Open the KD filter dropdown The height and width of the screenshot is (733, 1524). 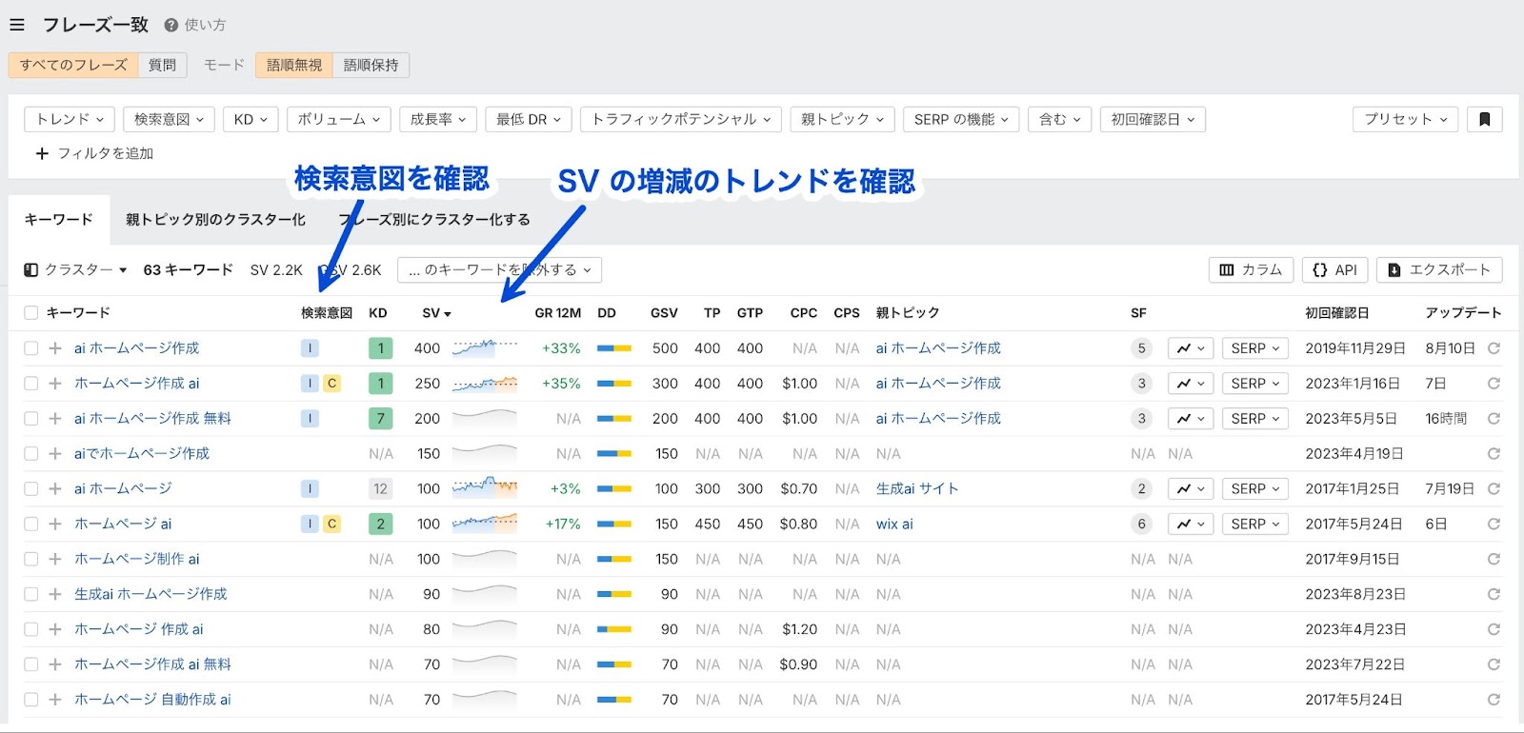(251, 119)
